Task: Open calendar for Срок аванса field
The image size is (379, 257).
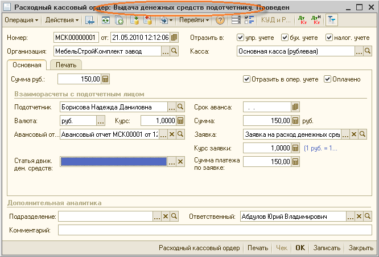Action: (x=295, y=107)
